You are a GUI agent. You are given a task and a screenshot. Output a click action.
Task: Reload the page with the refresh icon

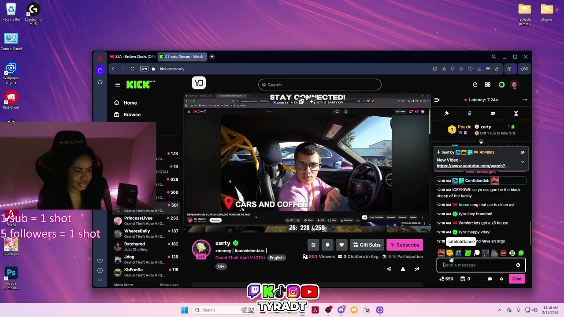tap(132, 69)
